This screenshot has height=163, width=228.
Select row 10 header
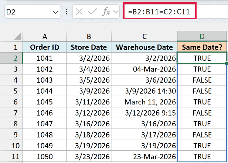coord(11,146)
